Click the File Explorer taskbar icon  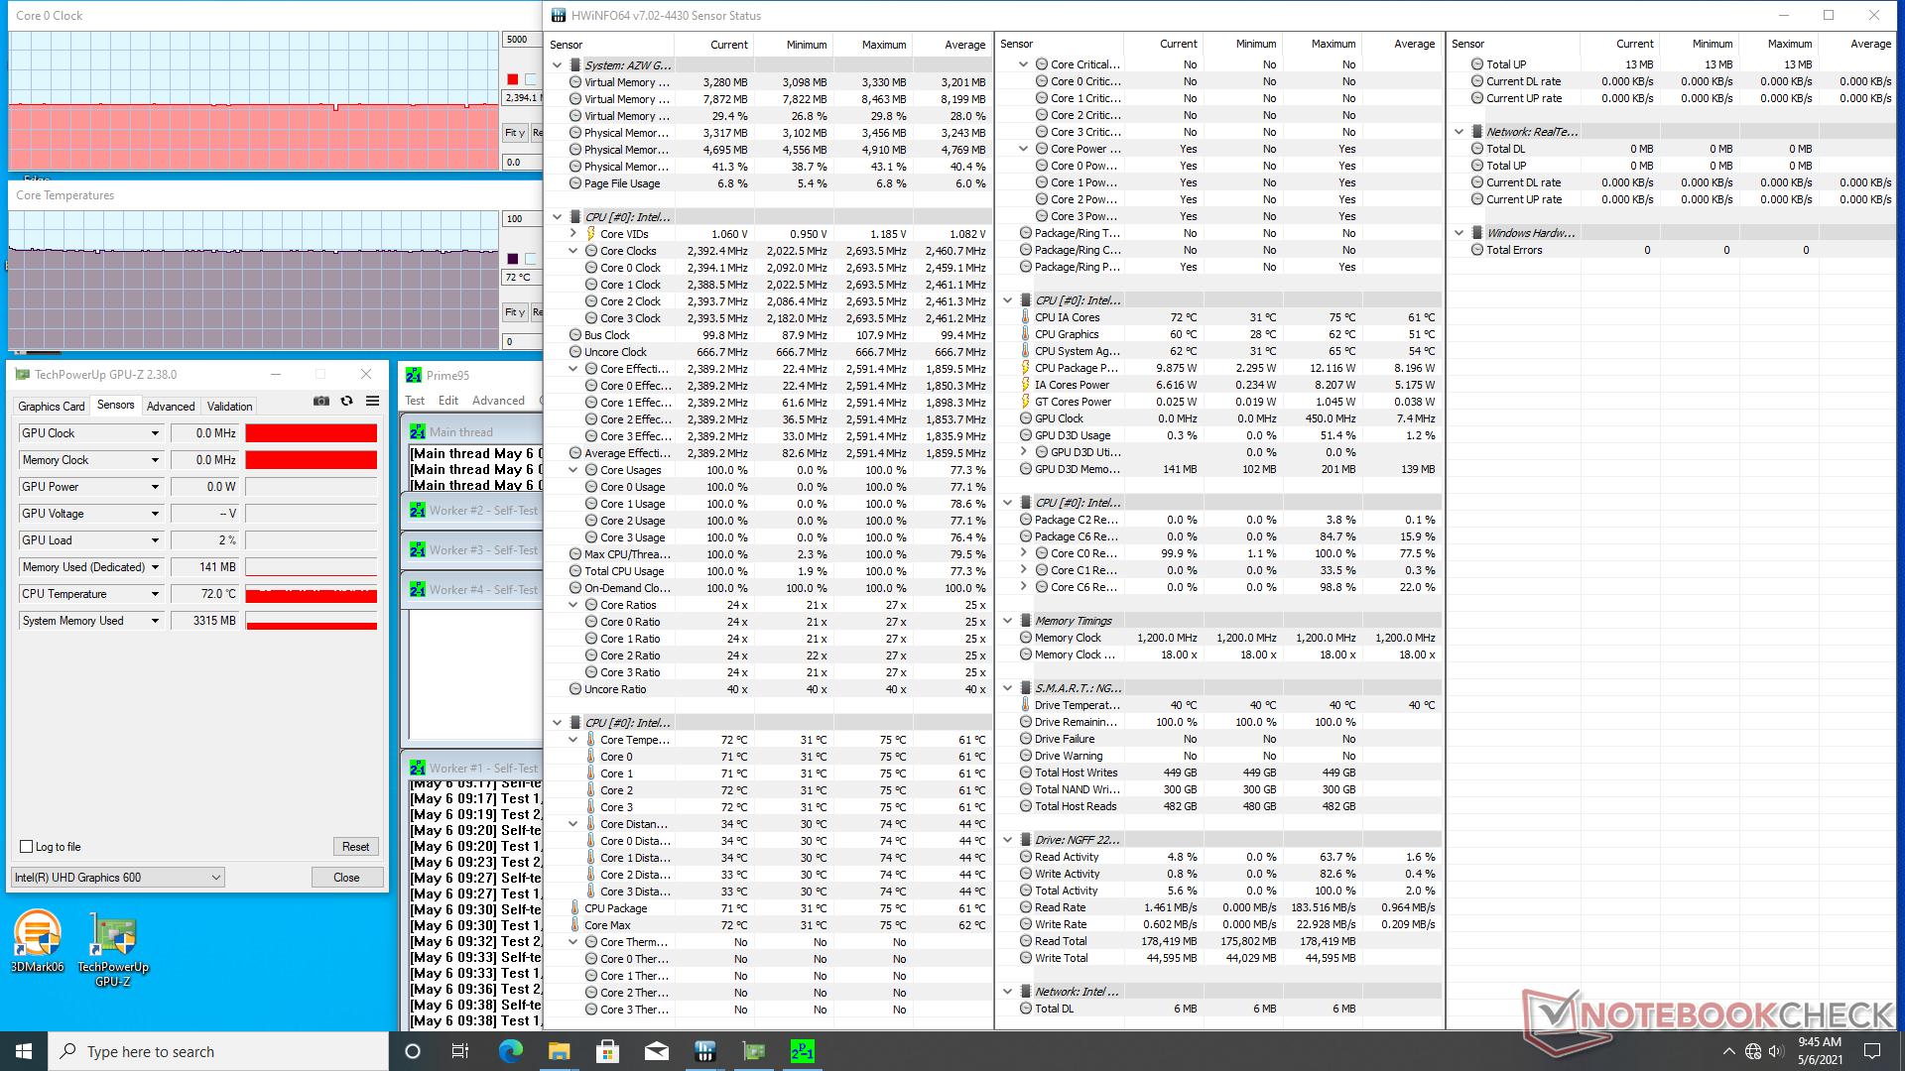pos(559,1051)
